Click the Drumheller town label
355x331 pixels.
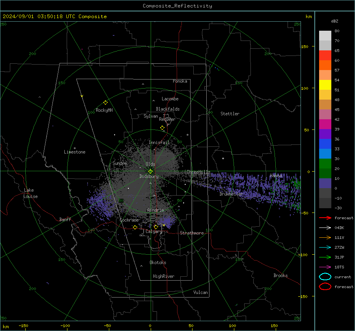(231, 194)
